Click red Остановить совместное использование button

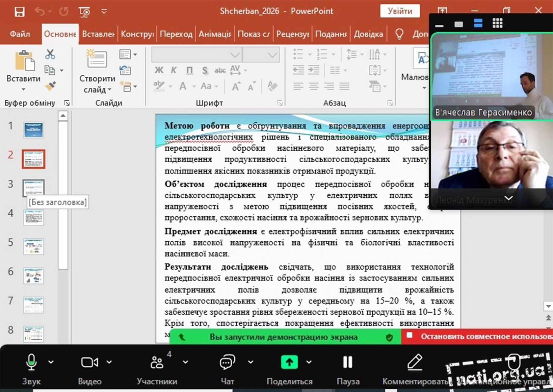479,337
